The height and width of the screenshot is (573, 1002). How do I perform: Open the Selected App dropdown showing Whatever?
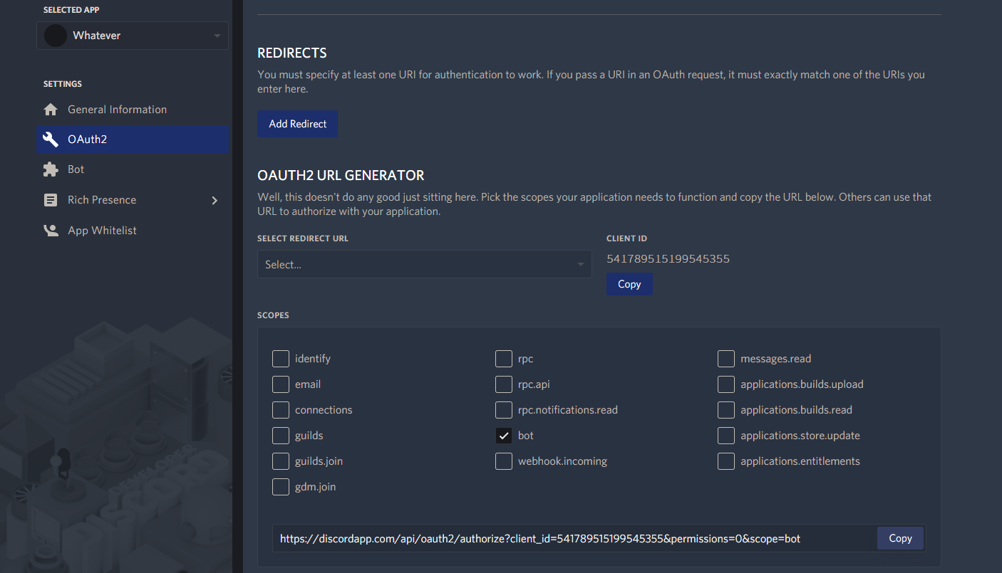coord(133,36)
